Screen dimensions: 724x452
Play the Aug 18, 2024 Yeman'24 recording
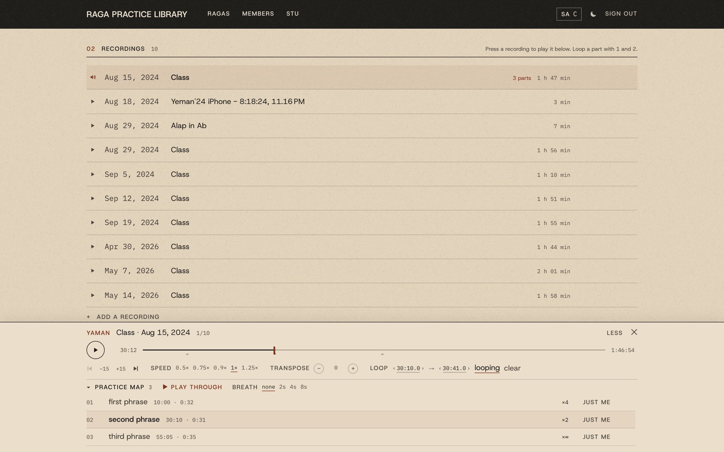coord(93,102)
